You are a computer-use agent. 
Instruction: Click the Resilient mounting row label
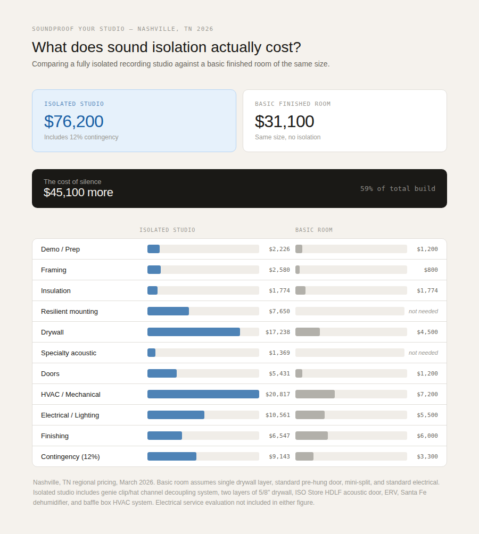(x=69, y=311)
